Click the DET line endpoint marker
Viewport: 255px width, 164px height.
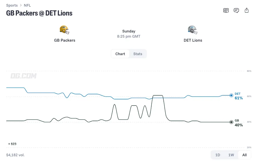pyautogui.click(x=231, y=95)
